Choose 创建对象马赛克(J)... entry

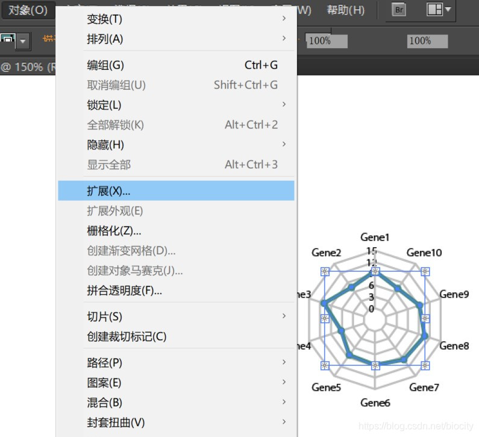[x=177, y=271]
